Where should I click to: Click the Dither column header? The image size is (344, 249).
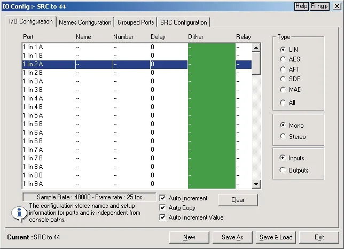[x=196, y=37]
